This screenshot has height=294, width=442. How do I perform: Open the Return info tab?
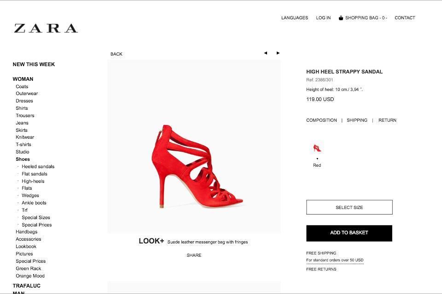click(387, 120)
